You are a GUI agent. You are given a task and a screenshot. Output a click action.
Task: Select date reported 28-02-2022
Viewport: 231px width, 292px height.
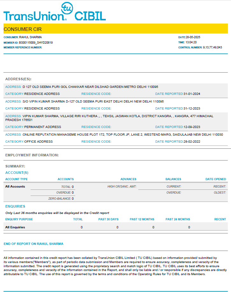192,141
